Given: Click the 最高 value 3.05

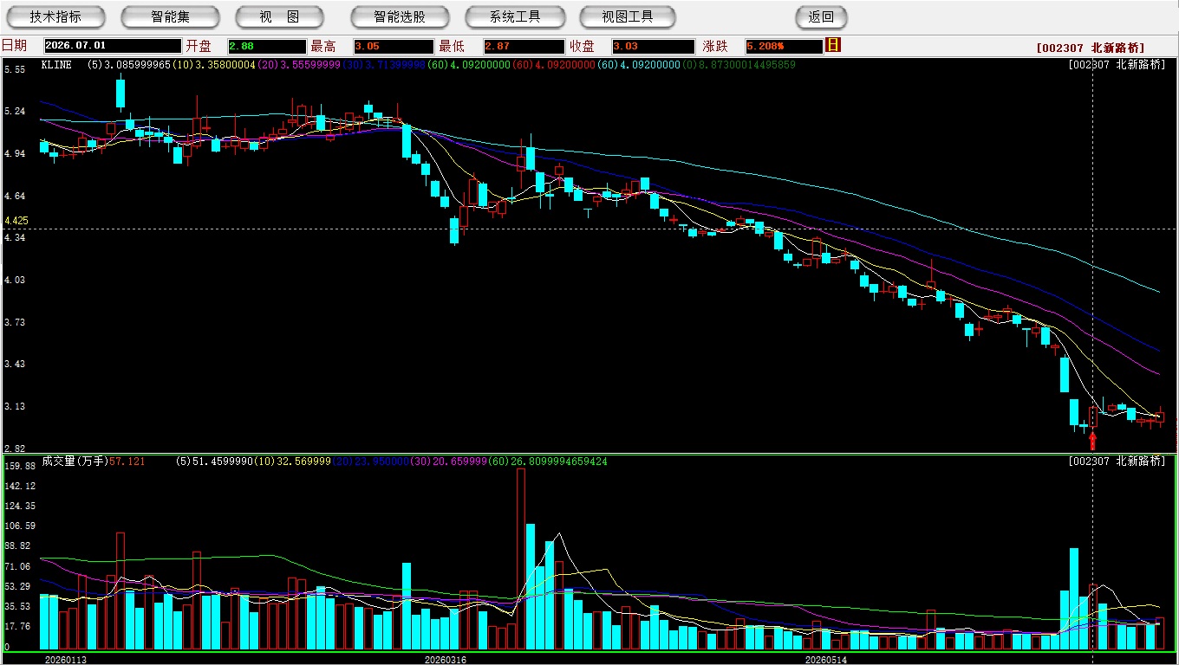Looking at the screenshot, I should (x=393, y=46).
